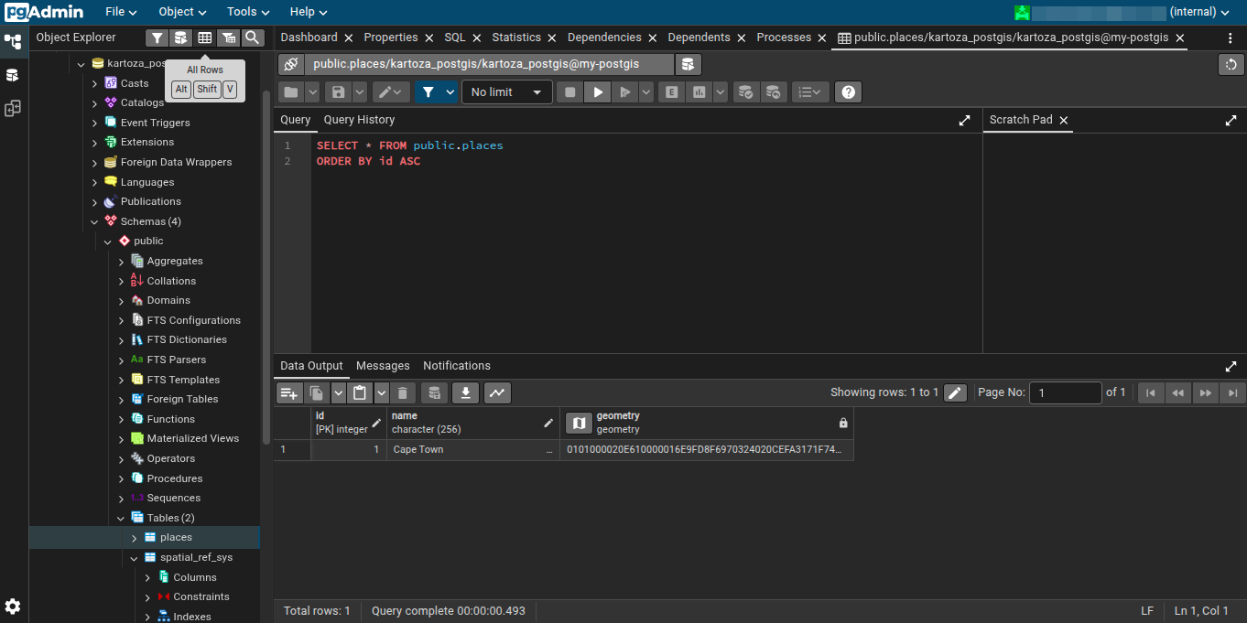Download query results as a file
The image size is (1247, 623).
(x=465, y=393)
